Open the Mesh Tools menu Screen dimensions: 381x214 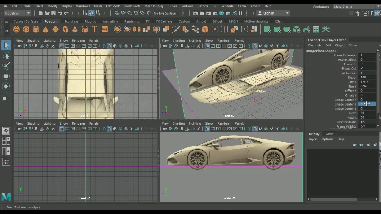pos(132,6)
